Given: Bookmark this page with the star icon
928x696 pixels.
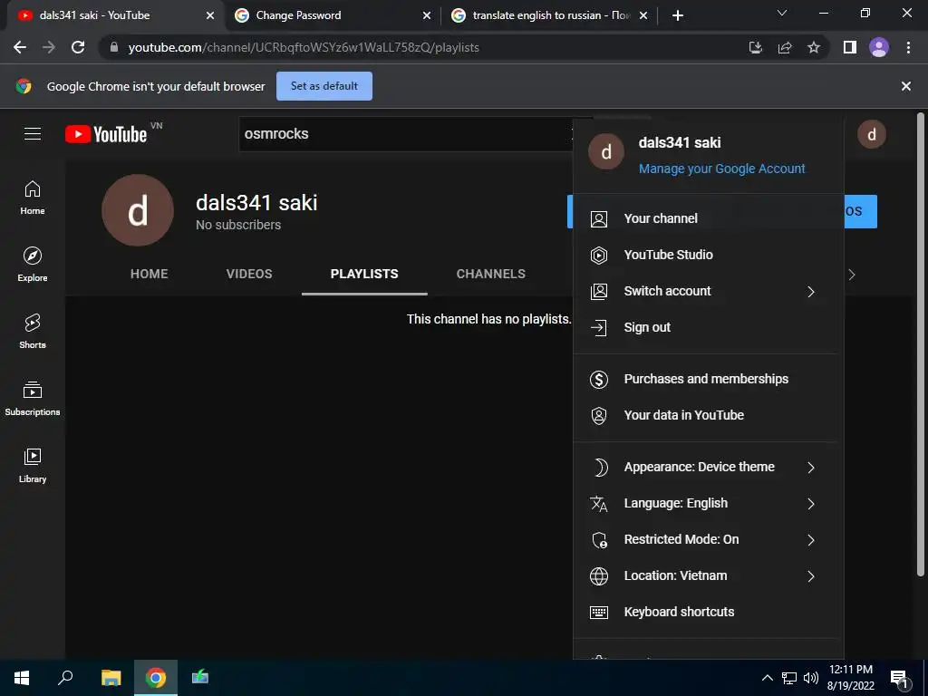Looking at the screenshot, I should coord(814,47).
